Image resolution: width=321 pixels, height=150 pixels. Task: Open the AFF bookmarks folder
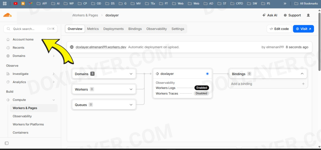pyautogui.click(x=42, y=3)
